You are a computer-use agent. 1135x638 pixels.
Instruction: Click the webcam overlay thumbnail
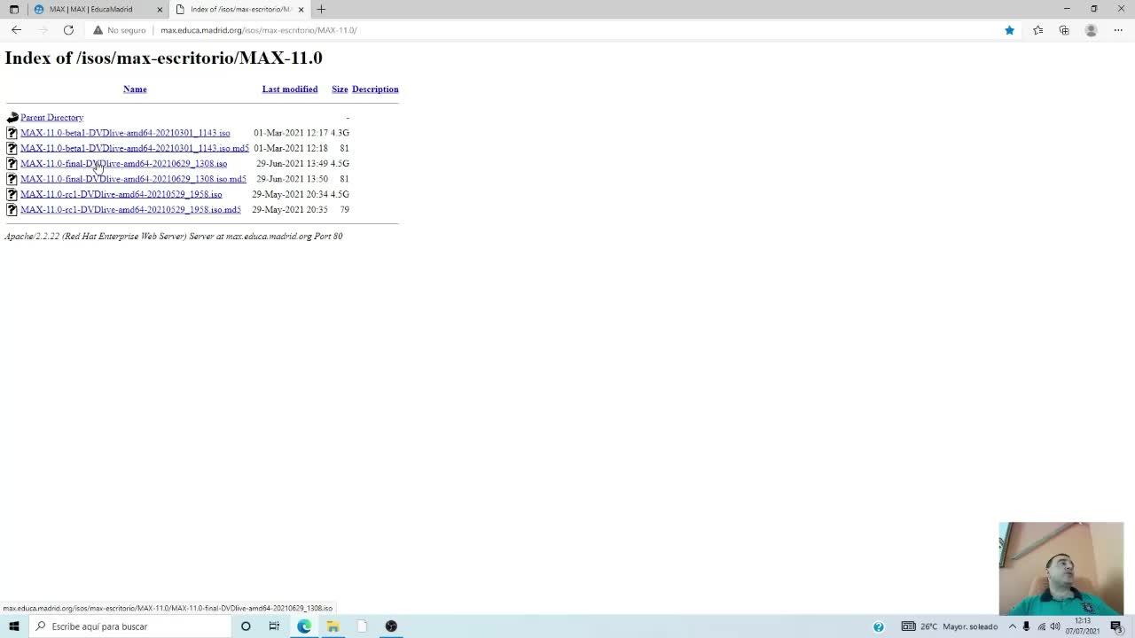click(1061, 568)
